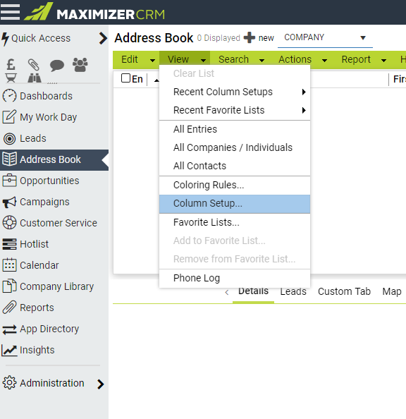Open the speech bubble quick access icon
Screen dimensions: 406x419
pos(57,65)
